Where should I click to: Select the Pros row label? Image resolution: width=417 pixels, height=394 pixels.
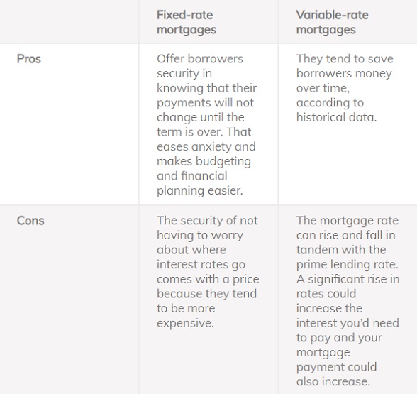click(x=28, y=59)
